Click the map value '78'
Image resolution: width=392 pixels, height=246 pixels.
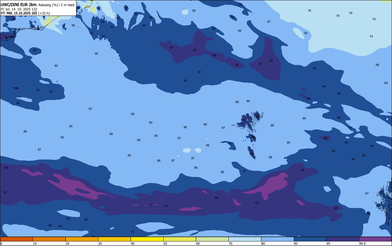pyautogui.click(x=309, y=11)
